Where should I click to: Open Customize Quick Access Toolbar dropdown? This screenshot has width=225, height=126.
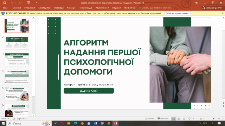(x=37, y=3)
